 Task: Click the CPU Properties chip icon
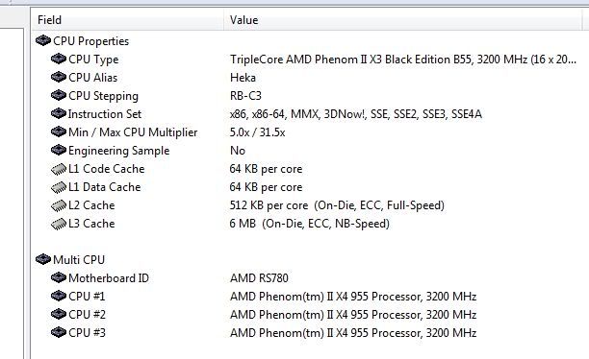tap(43, 40)
